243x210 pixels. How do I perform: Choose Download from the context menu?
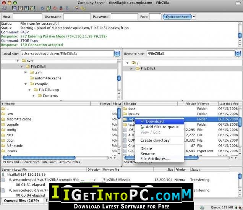(x=159, y=121)
